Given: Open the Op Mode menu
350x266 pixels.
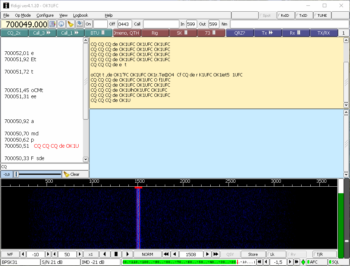Looking at the screenshot, I should [x=23, y=15].
